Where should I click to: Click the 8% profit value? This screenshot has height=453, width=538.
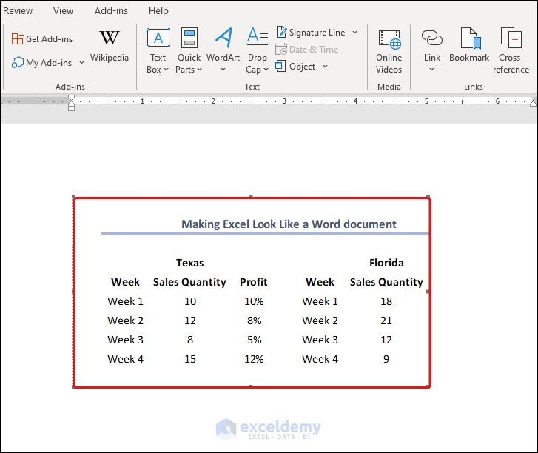point(255,321)
